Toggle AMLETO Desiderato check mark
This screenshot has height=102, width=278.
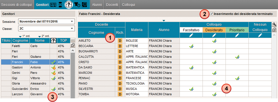point(214,41)
